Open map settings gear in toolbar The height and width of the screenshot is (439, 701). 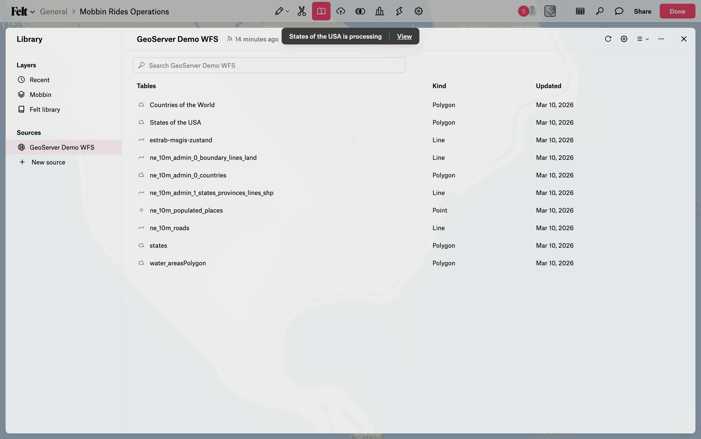click(418, 11)
